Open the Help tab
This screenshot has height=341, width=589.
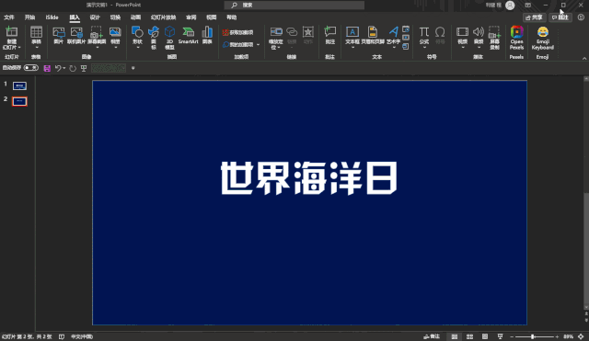pyautogui.click(x=231, y=17)
